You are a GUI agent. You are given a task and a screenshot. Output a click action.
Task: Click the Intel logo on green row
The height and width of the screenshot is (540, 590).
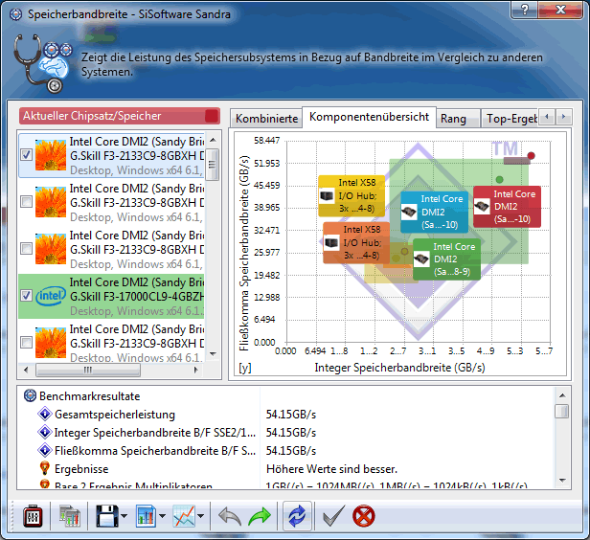pos(51,296)
